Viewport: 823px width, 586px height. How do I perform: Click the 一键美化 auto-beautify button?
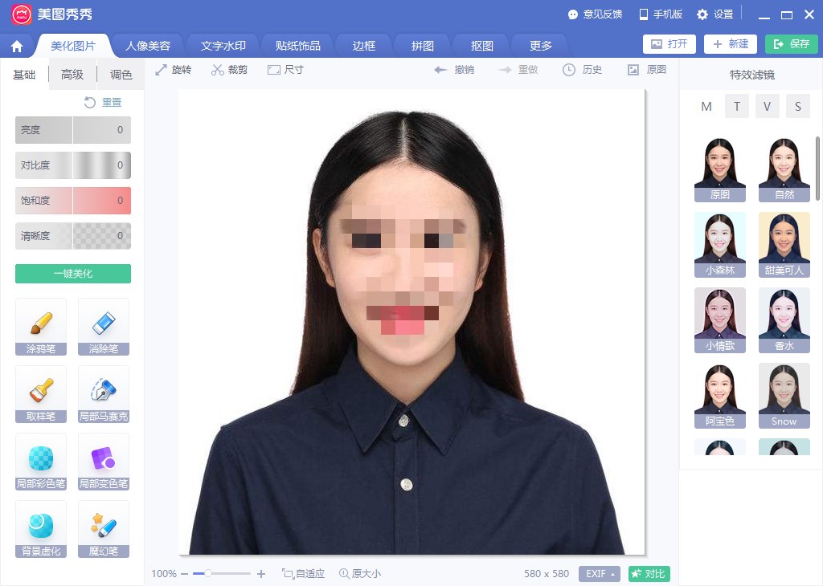72,273
